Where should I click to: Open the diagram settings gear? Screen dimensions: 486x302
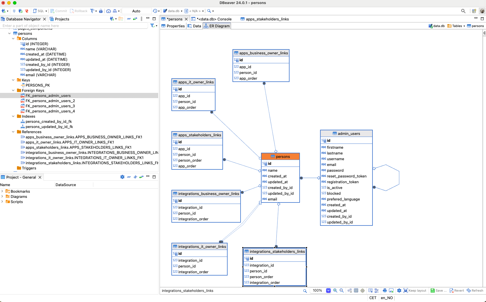(399, 290)
